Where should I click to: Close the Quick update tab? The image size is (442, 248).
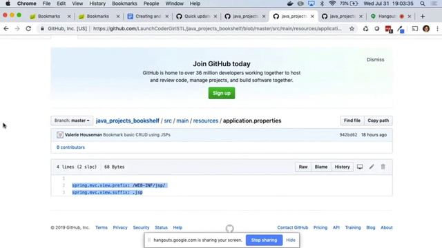[x=215, y=17]
